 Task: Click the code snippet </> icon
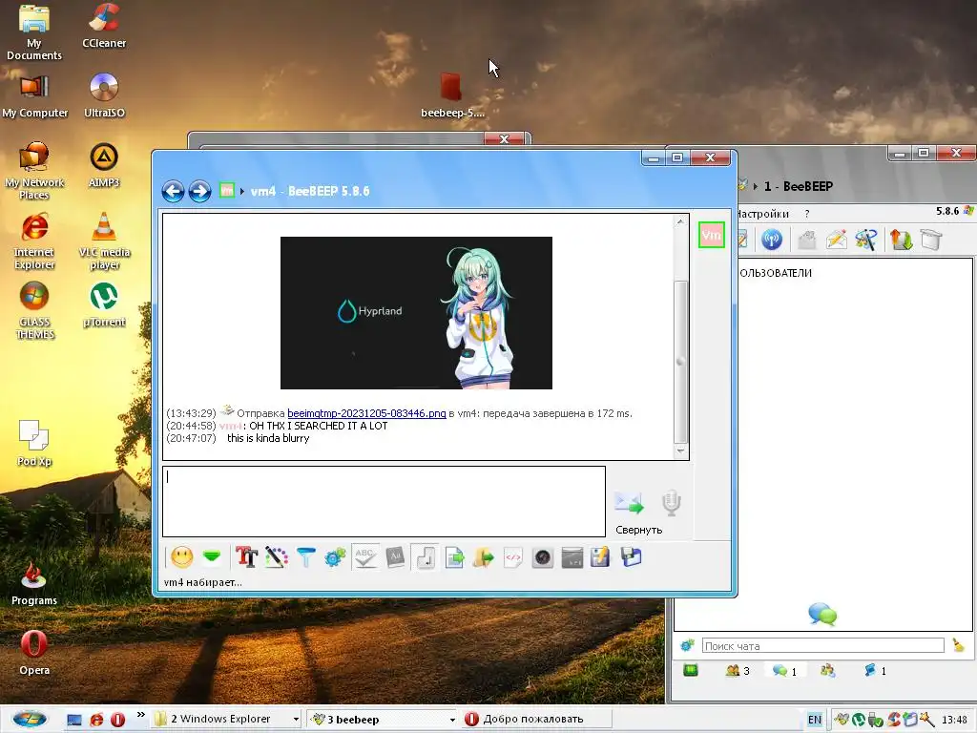coord(512,556)
